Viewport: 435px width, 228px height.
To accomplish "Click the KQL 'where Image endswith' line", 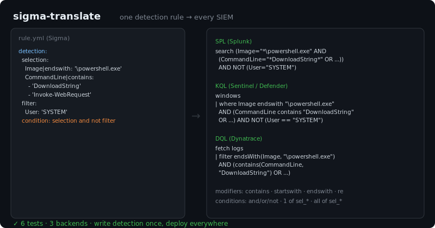I will 275,104.
